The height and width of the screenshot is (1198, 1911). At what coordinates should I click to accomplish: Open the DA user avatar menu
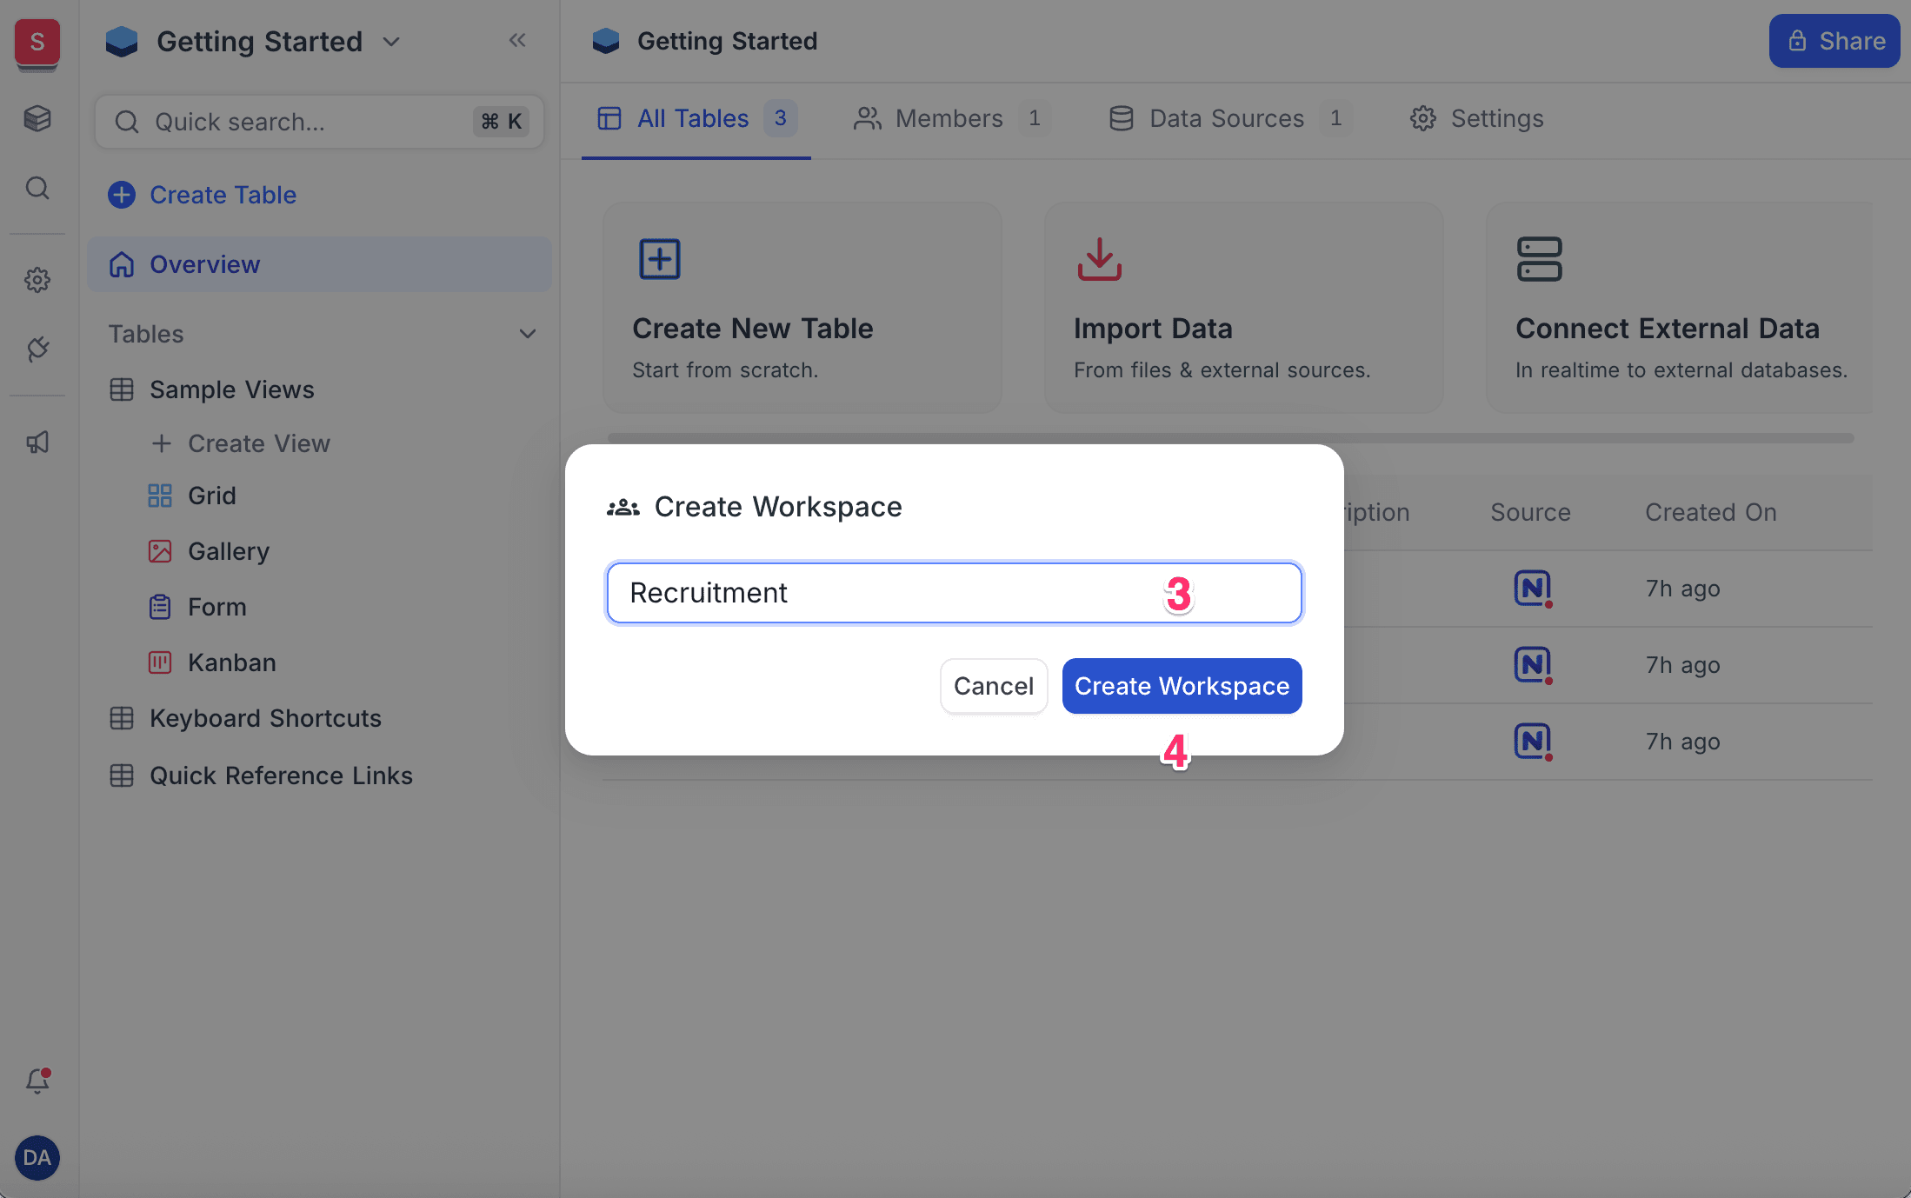coord(37,1158)
